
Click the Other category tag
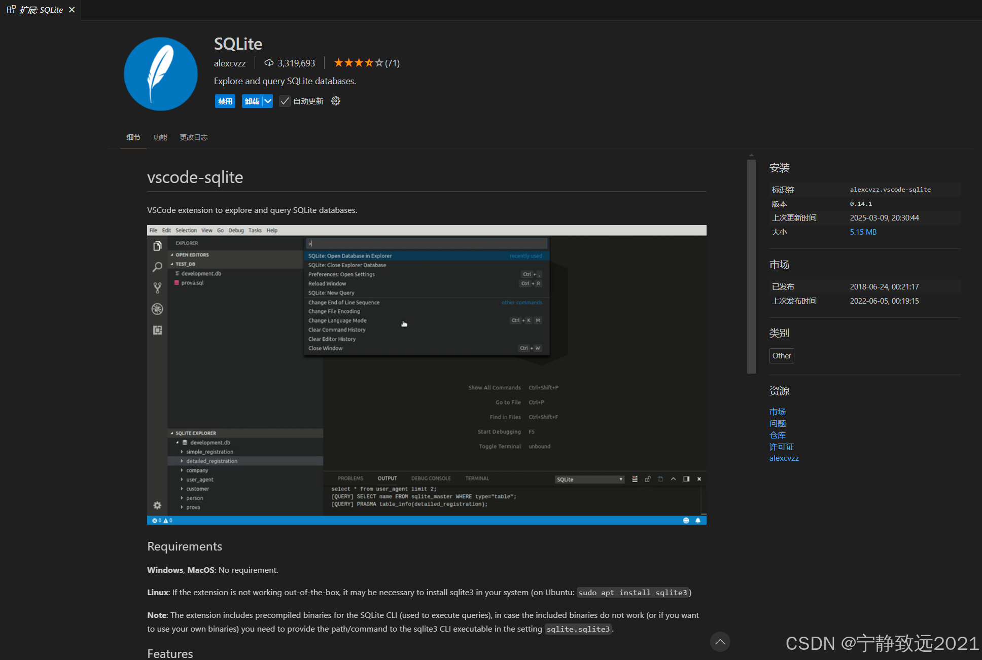(x=781, y=356)
